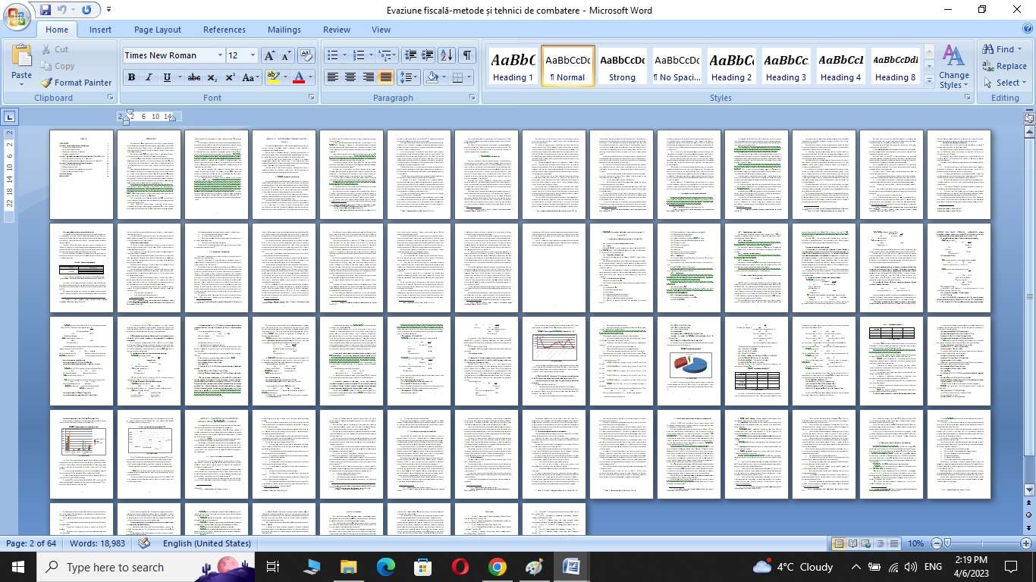Open font name dropdown
The width and height of the screenshot is (1036, 582).
pyautogui.click(x=220, y=55)
